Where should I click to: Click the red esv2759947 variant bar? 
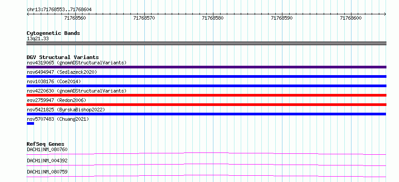pyautogui.click(x=206, y=105)
